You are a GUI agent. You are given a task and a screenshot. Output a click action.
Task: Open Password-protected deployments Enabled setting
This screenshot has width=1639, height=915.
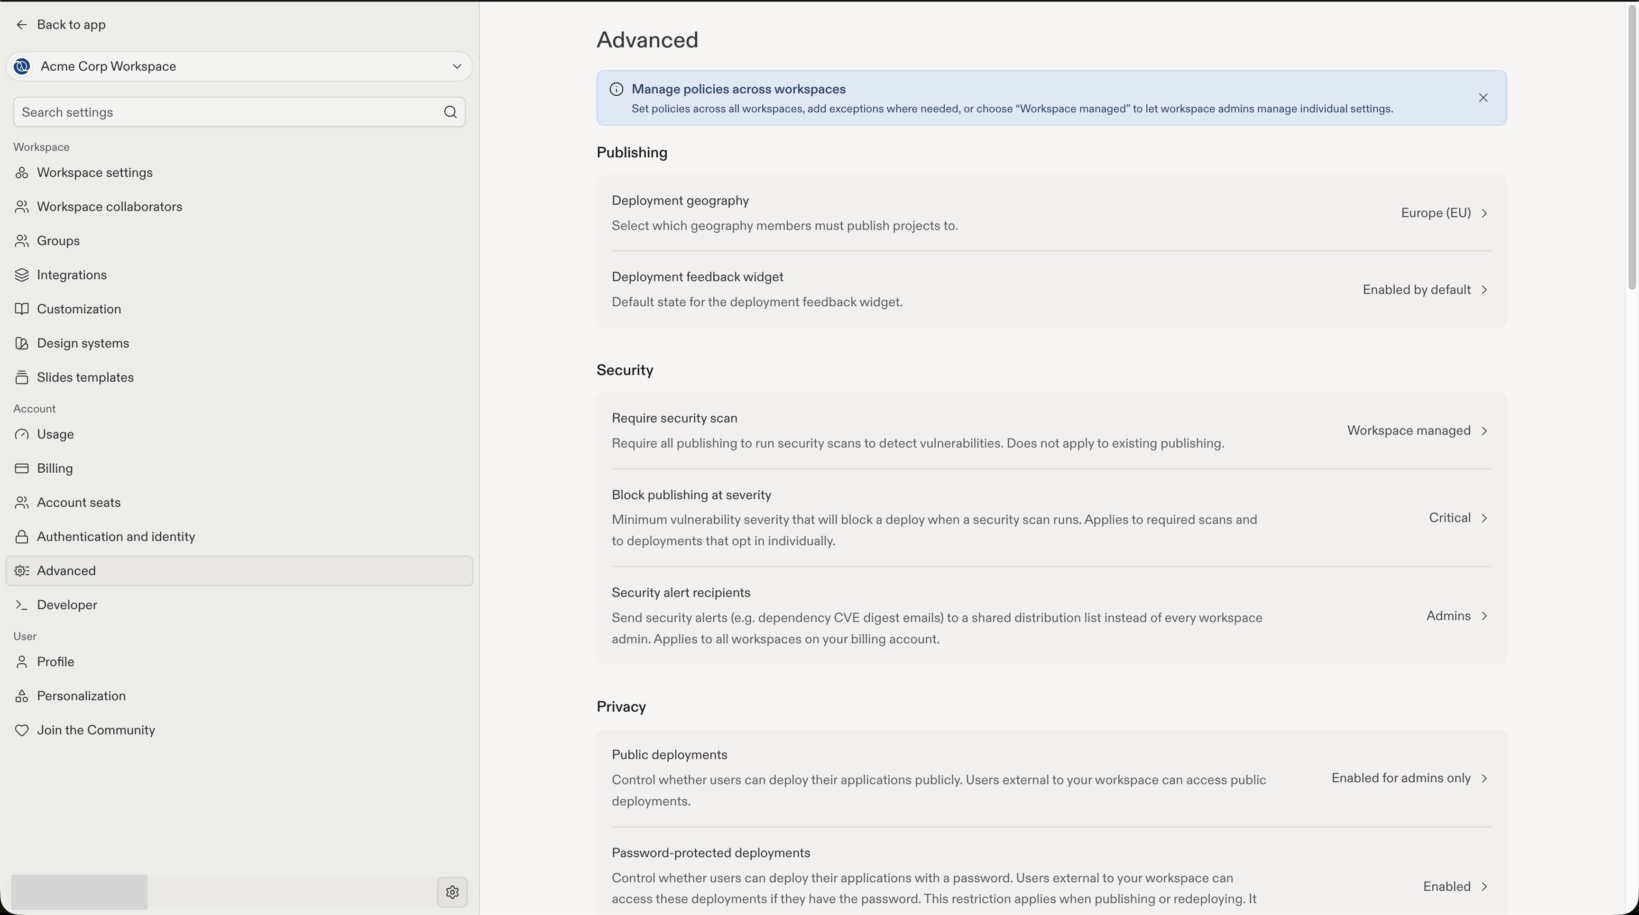coord(1456,887)
